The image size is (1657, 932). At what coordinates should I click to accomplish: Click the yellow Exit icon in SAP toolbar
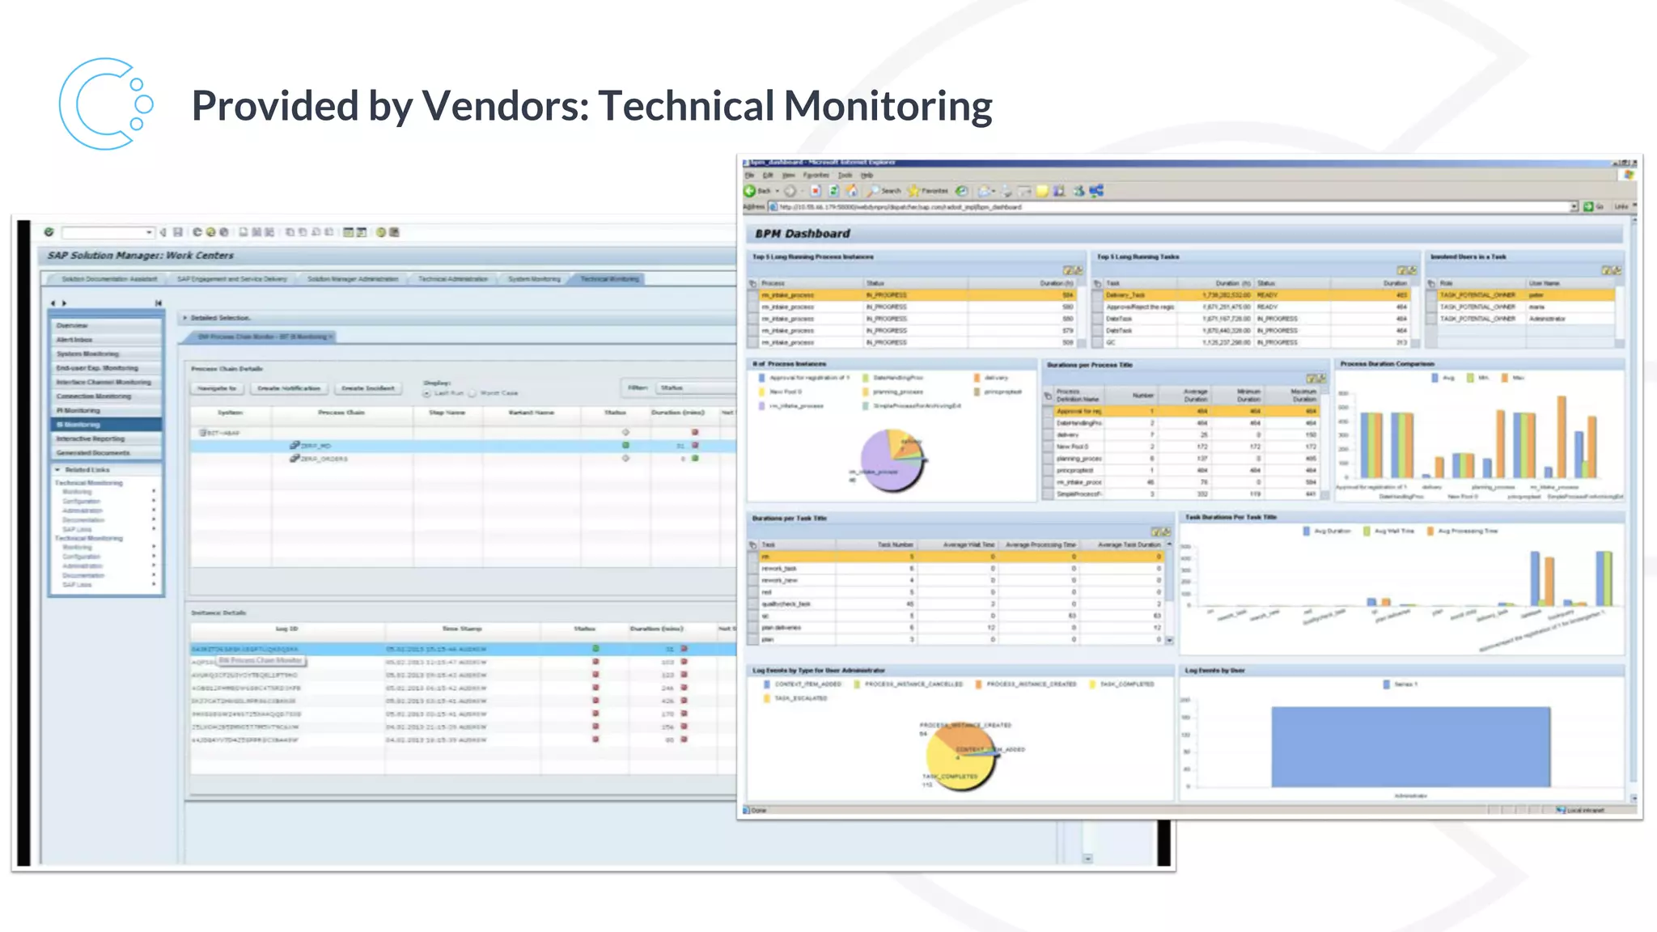tap(211, 232)
